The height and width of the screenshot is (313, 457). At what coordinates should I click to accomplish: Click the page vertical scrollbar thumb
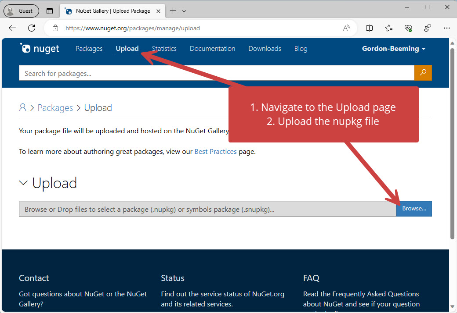452,143
